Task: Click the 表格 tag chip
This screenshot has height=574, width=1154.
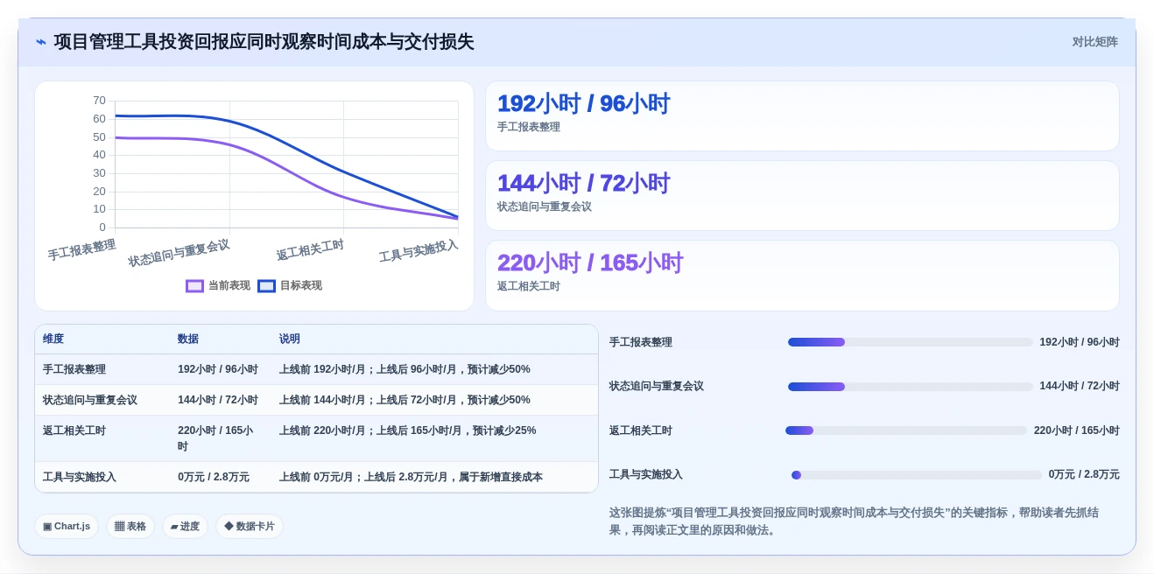Action: (x=130, y=526)
